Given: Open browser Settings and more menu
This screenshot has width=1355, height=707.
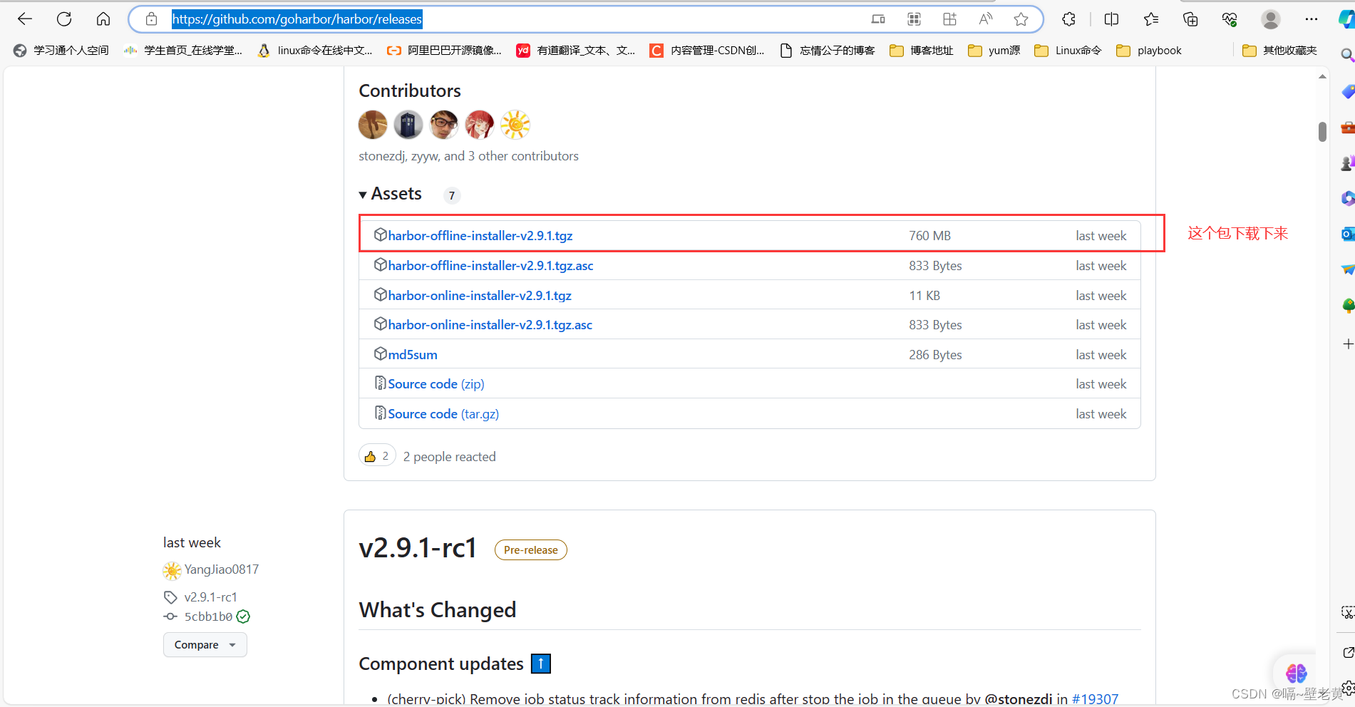Looking at the screenshot, I should pos(1312,19).
